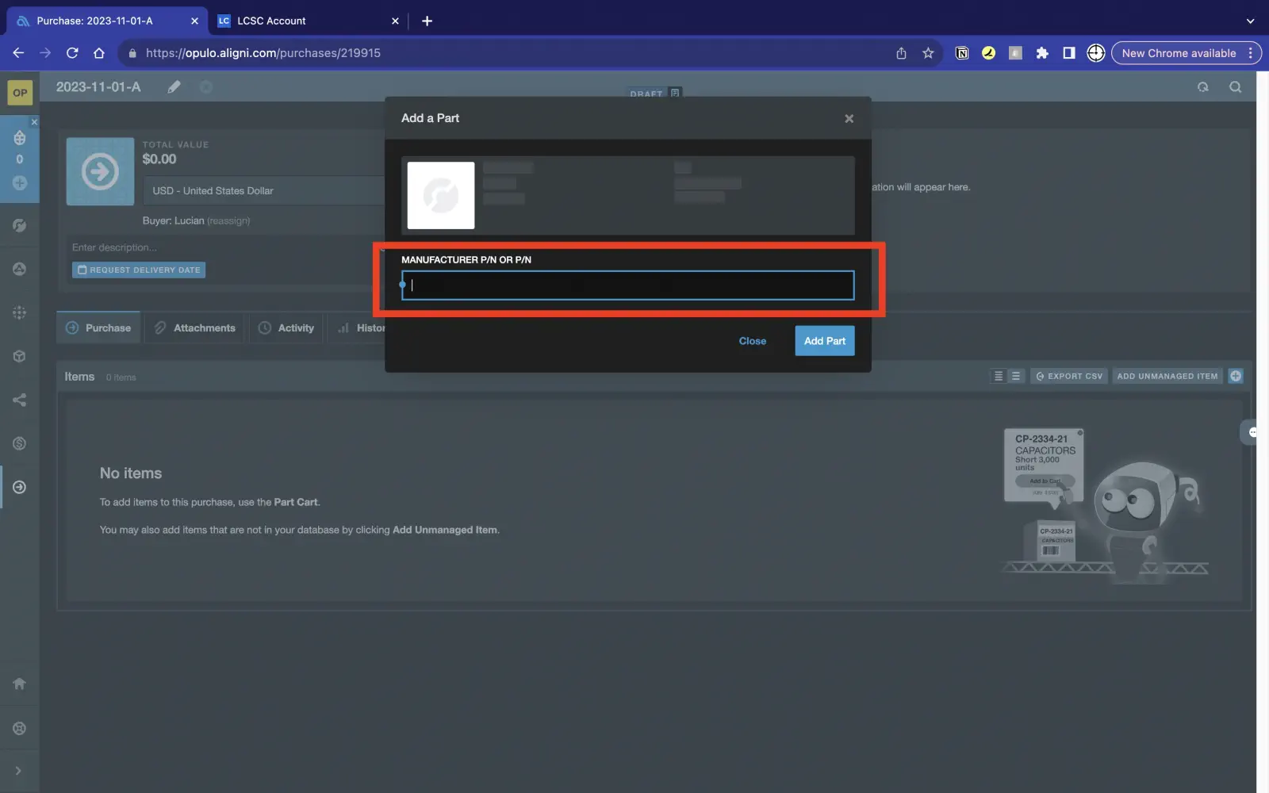Click Close link in the dialog

[x=752, y=341]
